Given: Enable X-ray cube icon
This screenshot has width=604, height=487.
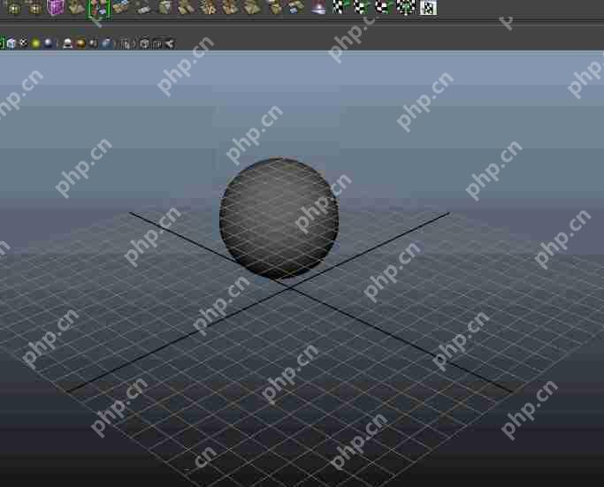Looking at the screenshot, I should click(x=144, y=44).
